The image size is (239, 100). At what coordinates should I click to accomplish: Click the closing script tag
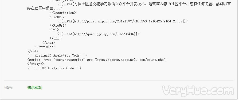(x=36, y=64)
